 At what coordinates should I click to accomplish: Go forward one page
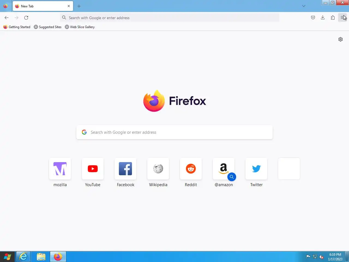(16, 18)
